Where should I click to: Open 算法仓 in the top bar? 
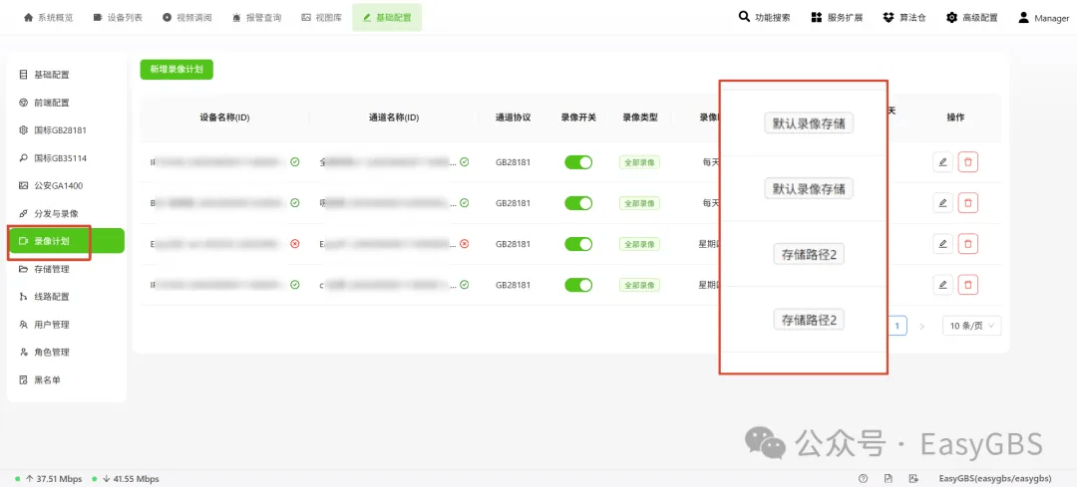pyautogui.click(x=904, y=18)
